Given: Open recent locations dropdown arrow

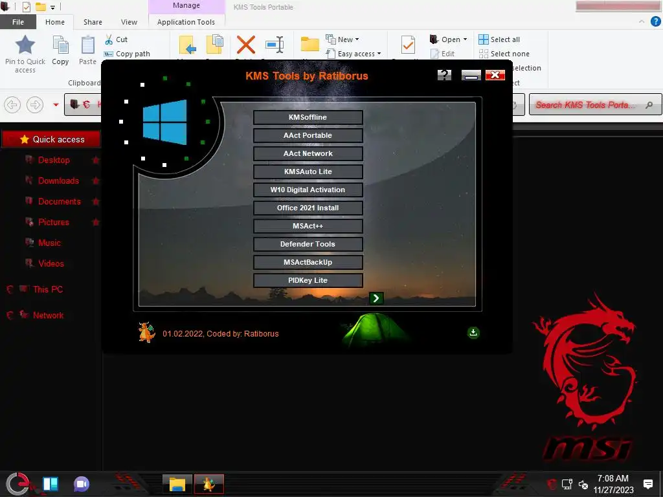Looking at the screenshot, I should click(x=56, y=105).
